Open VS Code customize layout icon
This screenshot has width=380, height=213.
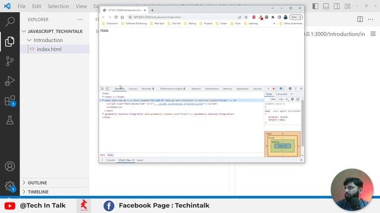click(x=347, y=7)
